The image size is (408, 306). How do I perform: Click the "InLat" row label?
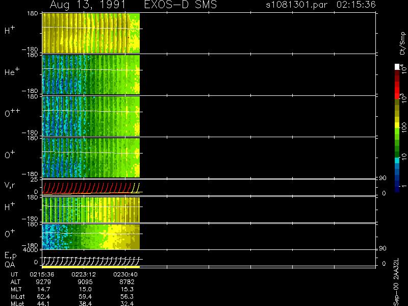coord(18,296)
